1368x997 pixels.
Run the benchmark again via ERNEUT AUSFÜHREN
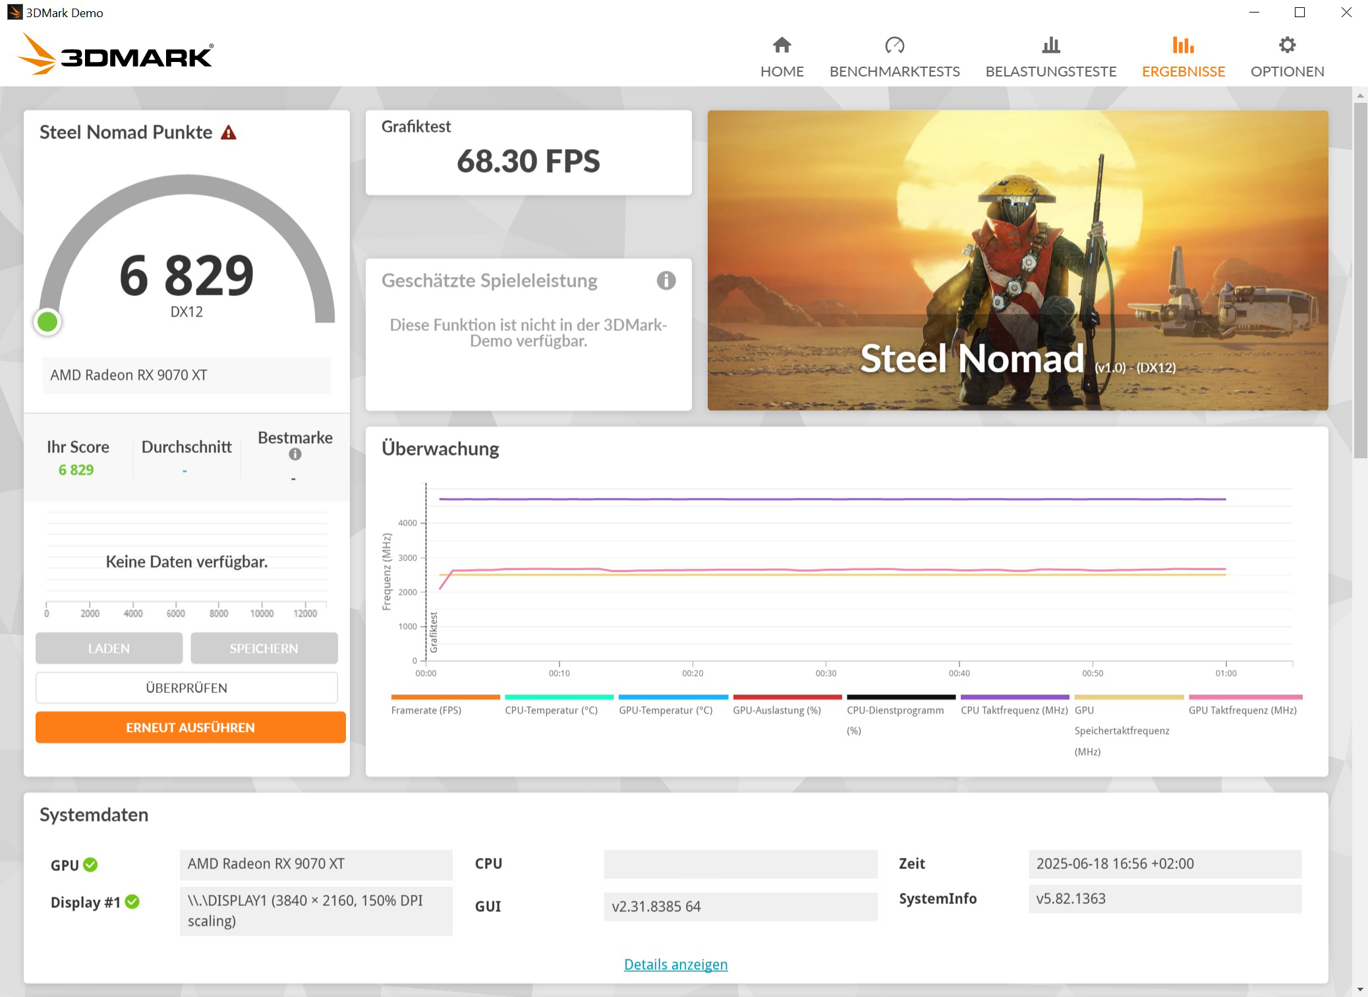pos(190,727)
